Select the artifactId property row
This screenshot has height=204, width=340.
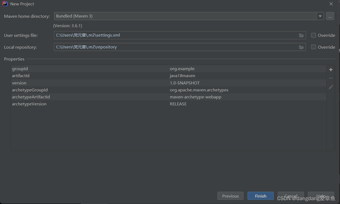pos(169,76)
